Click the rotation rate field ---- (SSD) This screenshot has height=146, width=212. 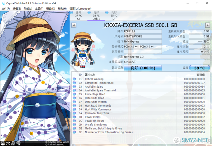pos(200,42)
